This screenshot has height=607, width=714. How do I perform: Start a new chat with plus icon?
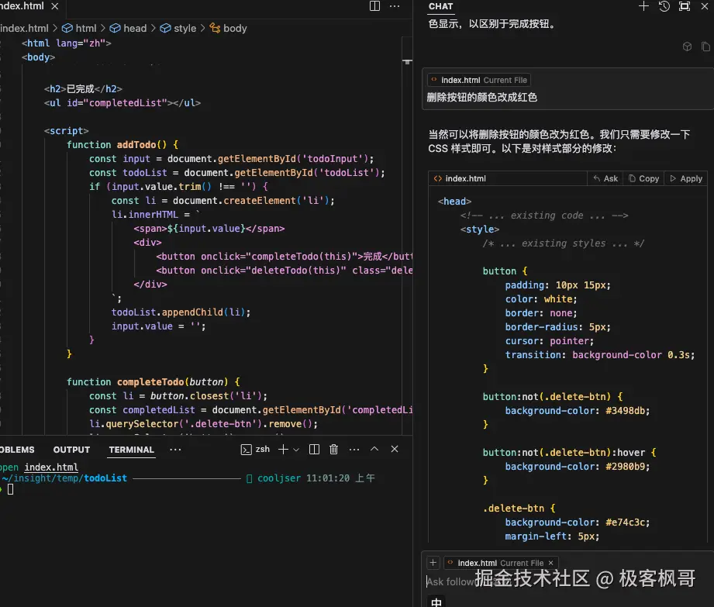(643, 6)
